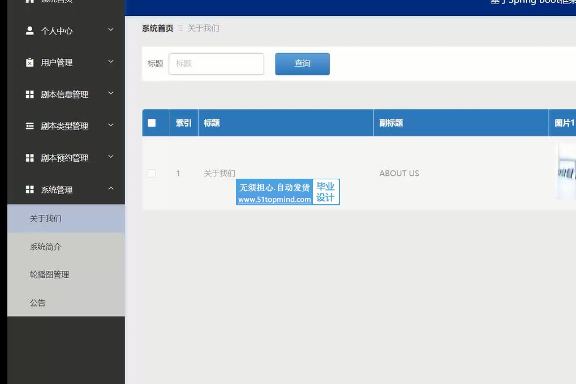Screen dimensions: 576x384
Task: Click the 标题 search input field
Action: pyautogui.click(x=216, y=64)
